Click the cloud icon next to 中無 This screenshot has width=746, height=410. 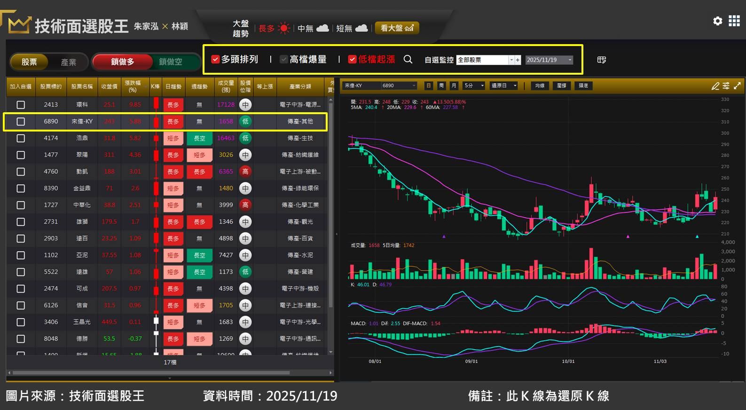click(x=322, y=28)
